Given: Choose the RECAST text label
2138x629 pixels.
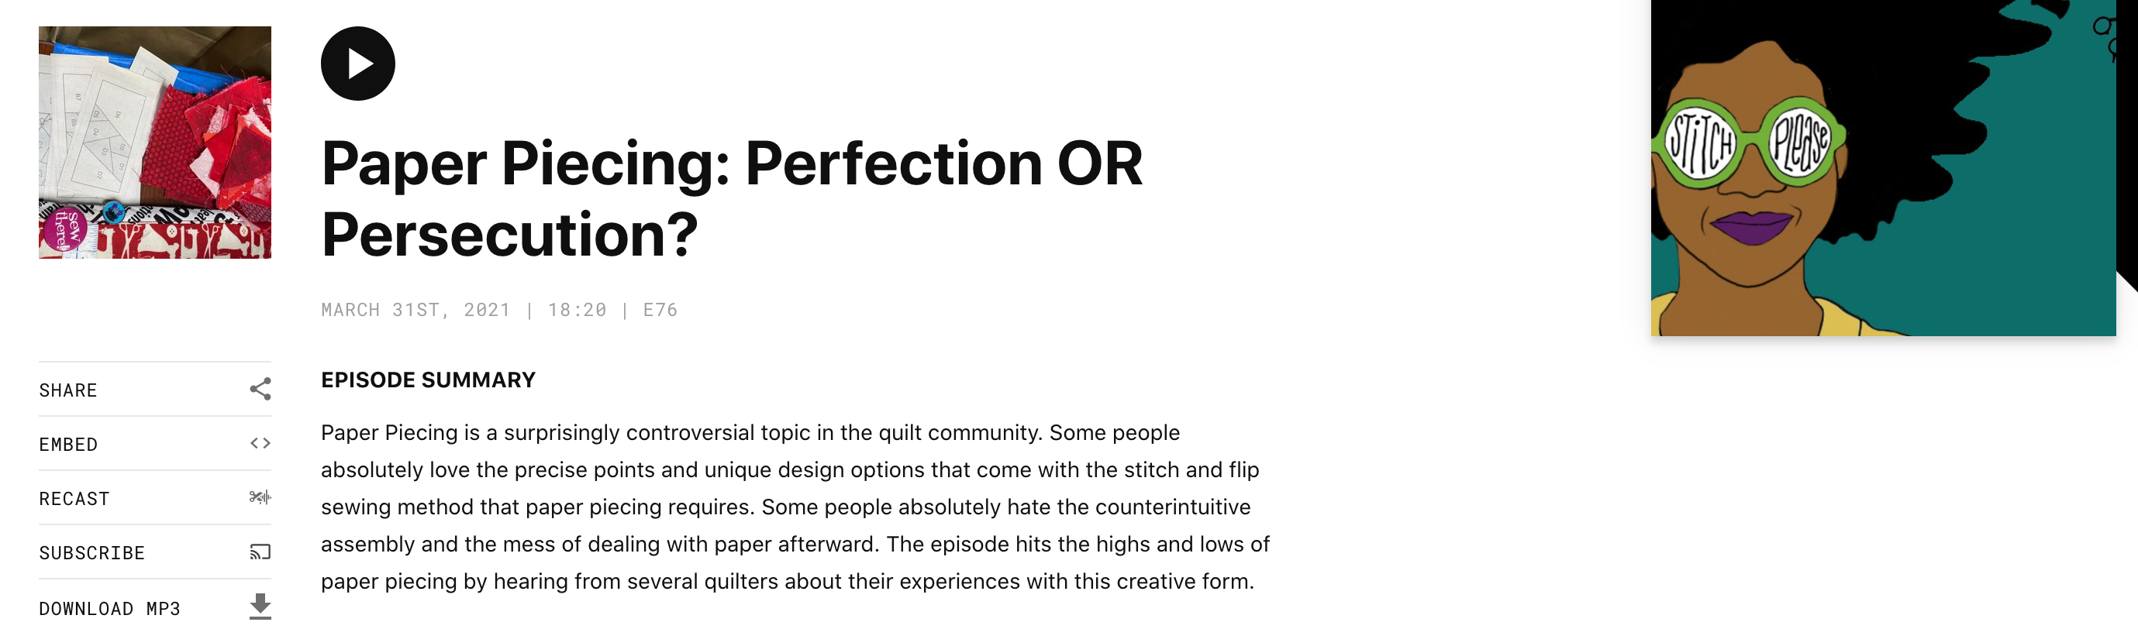Looking at the screenshot, I should point(74,499).
